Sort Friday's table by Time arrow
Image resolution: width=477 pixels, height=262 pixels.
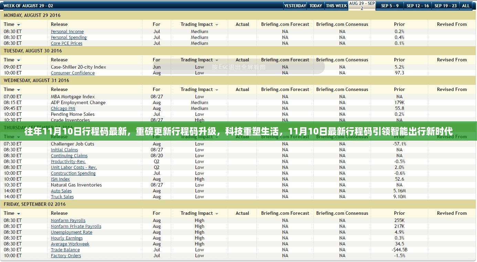(x=19, y=214)
